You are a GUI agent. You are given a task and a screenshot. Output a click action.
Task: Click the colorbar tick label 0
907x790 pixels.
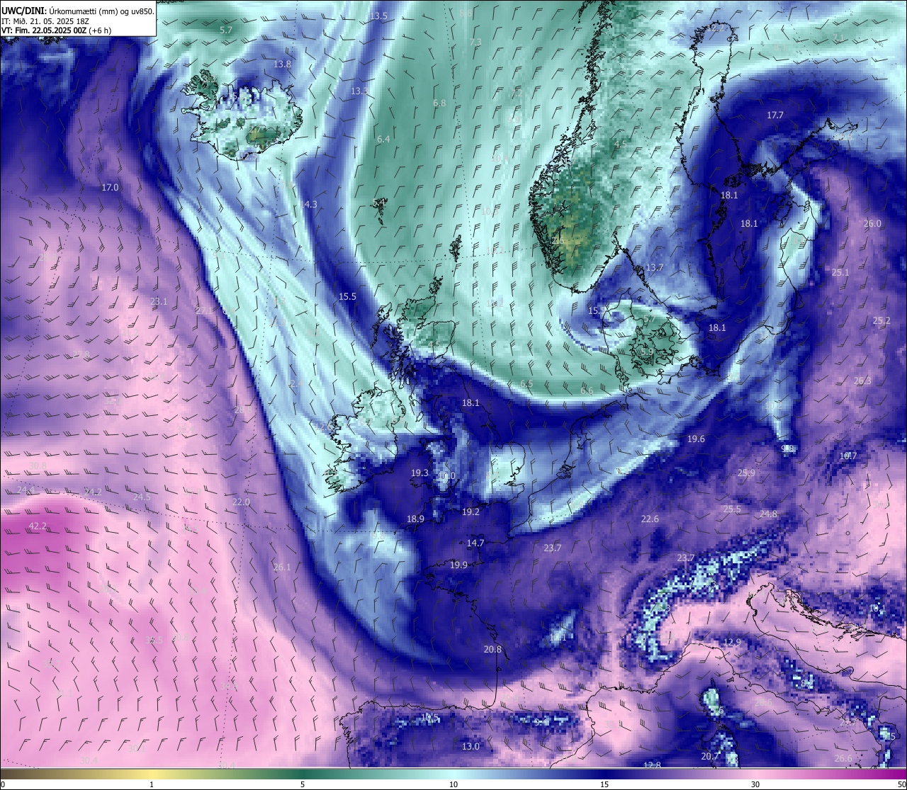coord(2,784)
